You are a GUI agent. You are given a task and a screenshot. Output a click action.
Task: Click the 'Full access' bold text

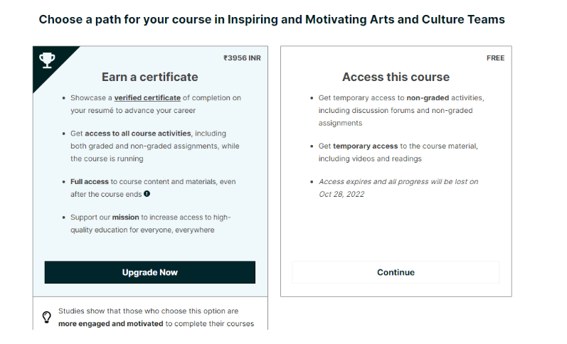pos(90,182)
